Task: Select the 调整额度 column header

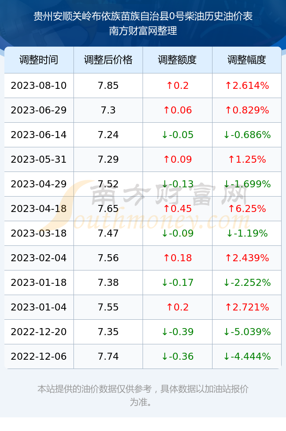Action: tap(177, 60)
